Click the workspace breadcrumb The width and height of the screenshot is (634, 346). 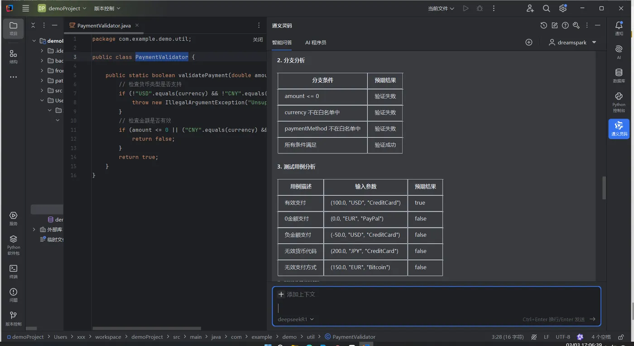tap(108, 337)
